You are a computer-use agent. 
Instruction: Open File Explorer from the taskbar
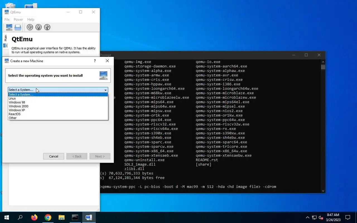tap(61, 217)
